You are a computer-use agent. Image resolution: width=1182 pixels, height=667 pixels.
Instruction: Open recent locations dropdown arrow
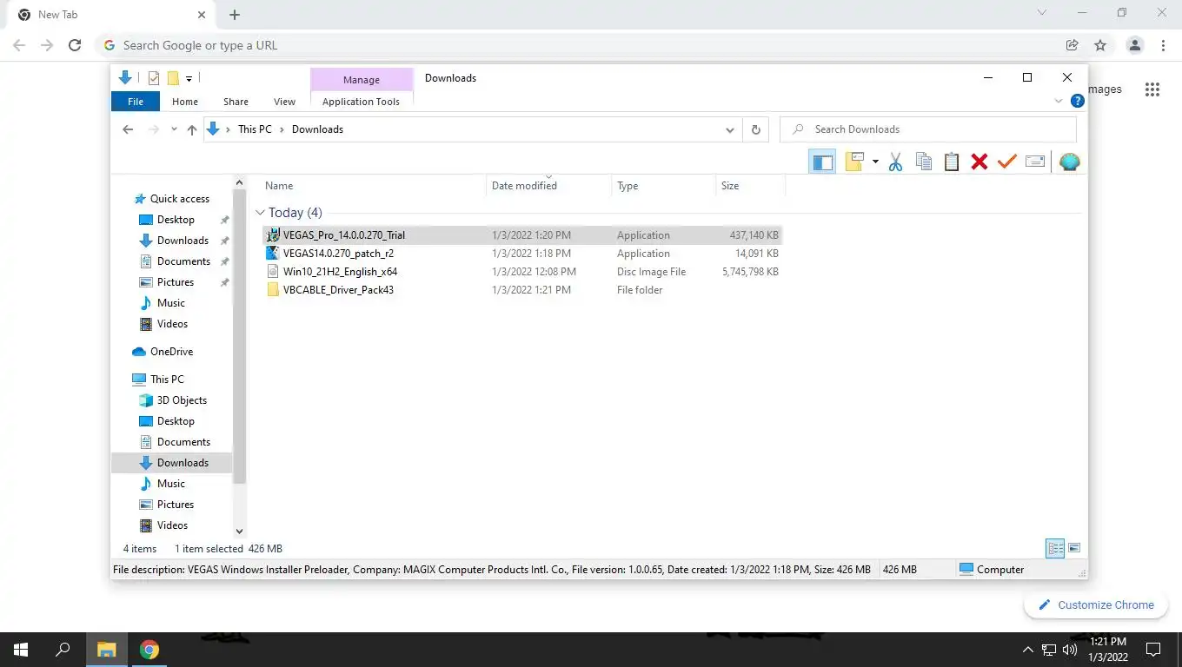[174, 129]
